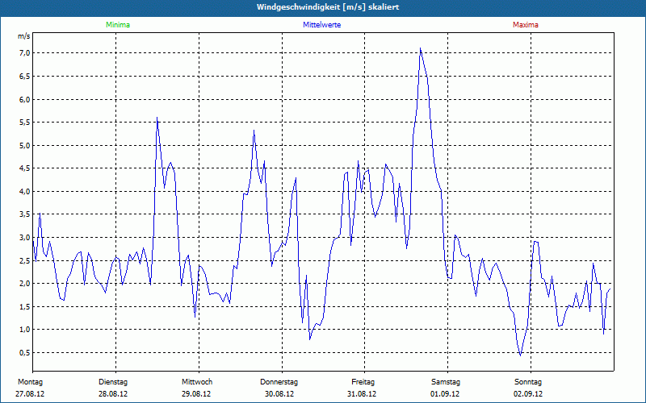
Task: Select the 3,0 y-axis value
Action: [x=25, y=238]
